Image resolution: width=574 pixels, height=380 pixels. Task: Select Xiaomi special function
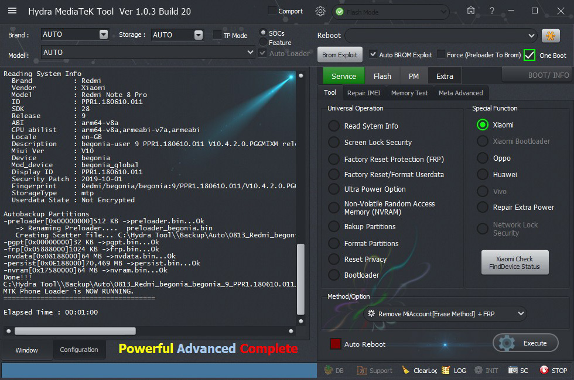click(483, 125)
